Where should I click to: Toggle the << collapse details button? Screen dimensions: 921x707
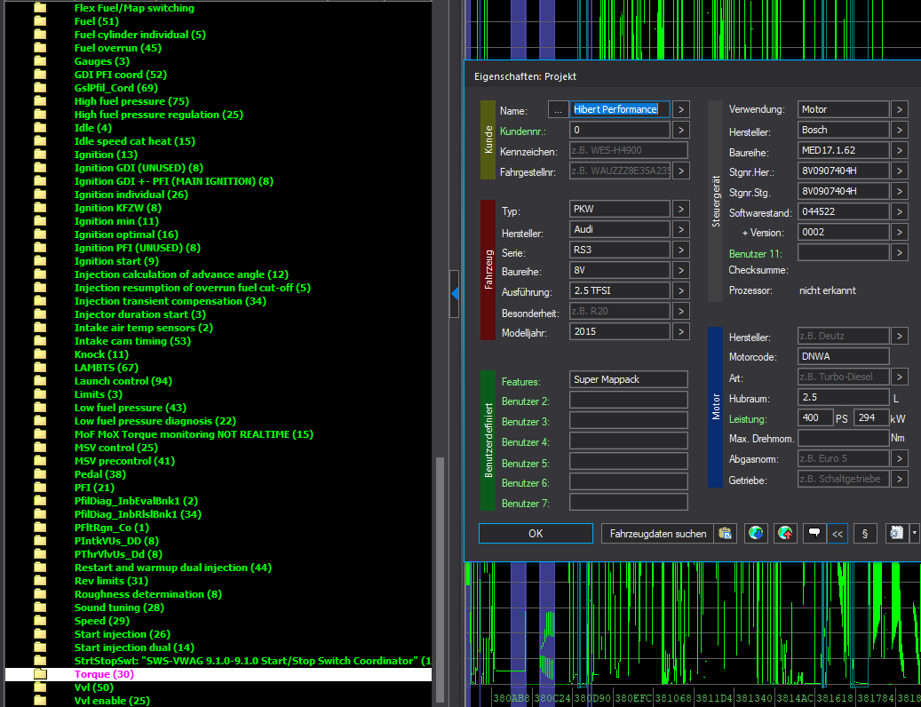click(x=838, y=533)
